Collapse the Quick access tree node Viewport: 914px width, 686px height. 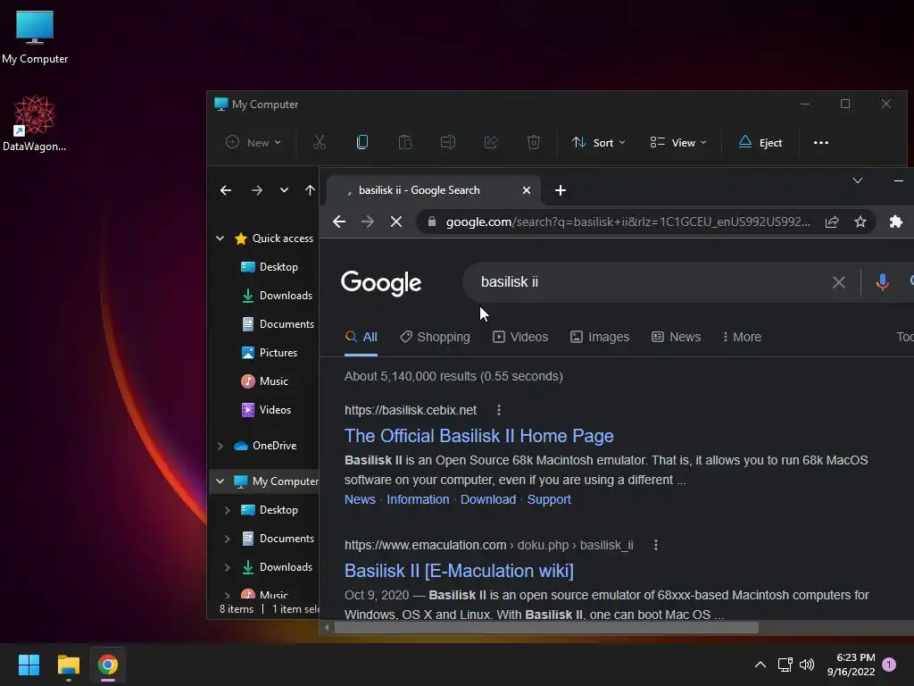220,238
